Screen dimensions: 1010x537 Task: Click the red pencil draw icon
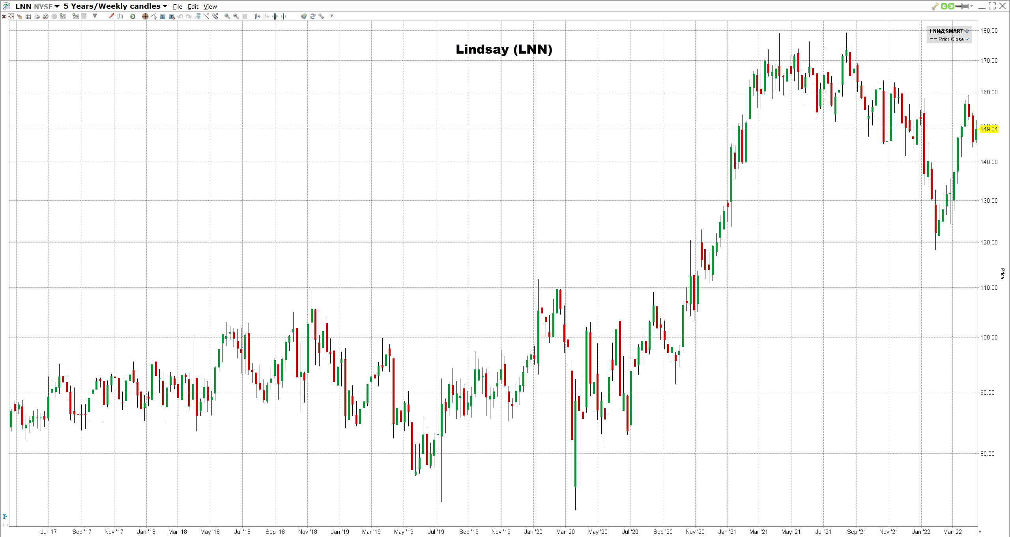(111, 16)
